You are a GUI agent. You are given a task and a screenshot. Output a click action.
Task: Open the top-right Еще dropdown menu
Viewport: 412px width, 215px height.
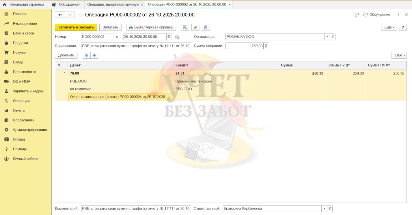click(388, 27)
